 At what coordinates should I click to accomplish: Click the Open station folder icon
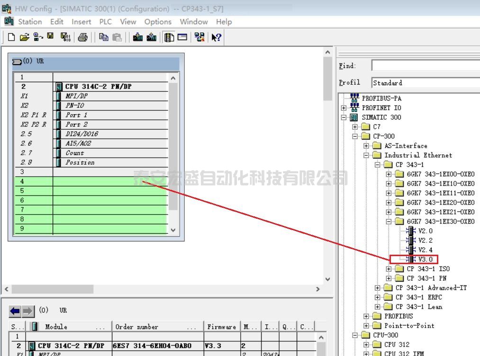[x=24, y=37]
